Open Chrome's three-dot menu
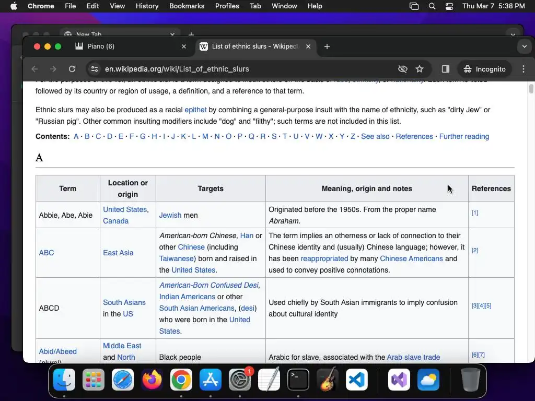The width and height of the screenshot is (535, 401). click(x=524, y=69)
